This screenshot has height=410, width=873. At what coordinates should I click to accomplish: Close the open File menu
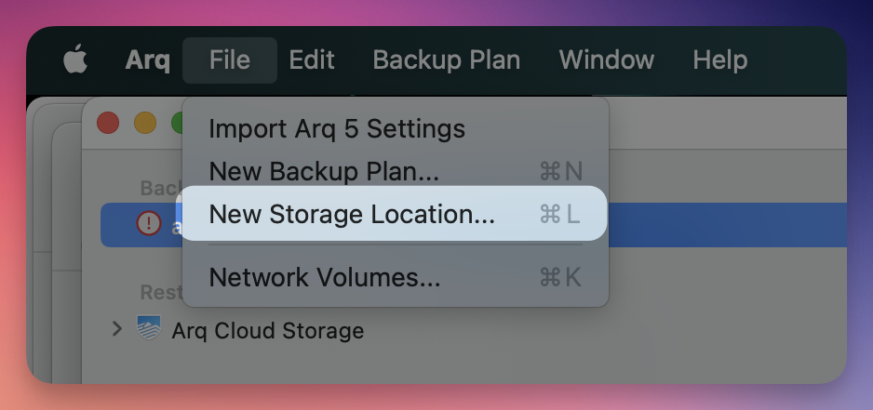[x=230, y=60]
